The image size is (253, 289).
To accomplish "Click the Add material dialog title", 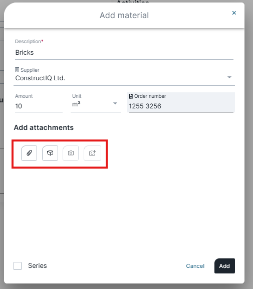I will coord(124,15).
